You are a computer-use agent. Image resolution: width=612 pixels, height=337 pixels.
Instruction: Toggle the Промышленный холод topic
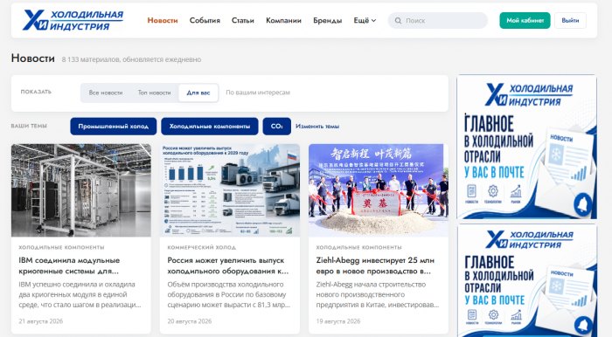[x=113, y=127]
